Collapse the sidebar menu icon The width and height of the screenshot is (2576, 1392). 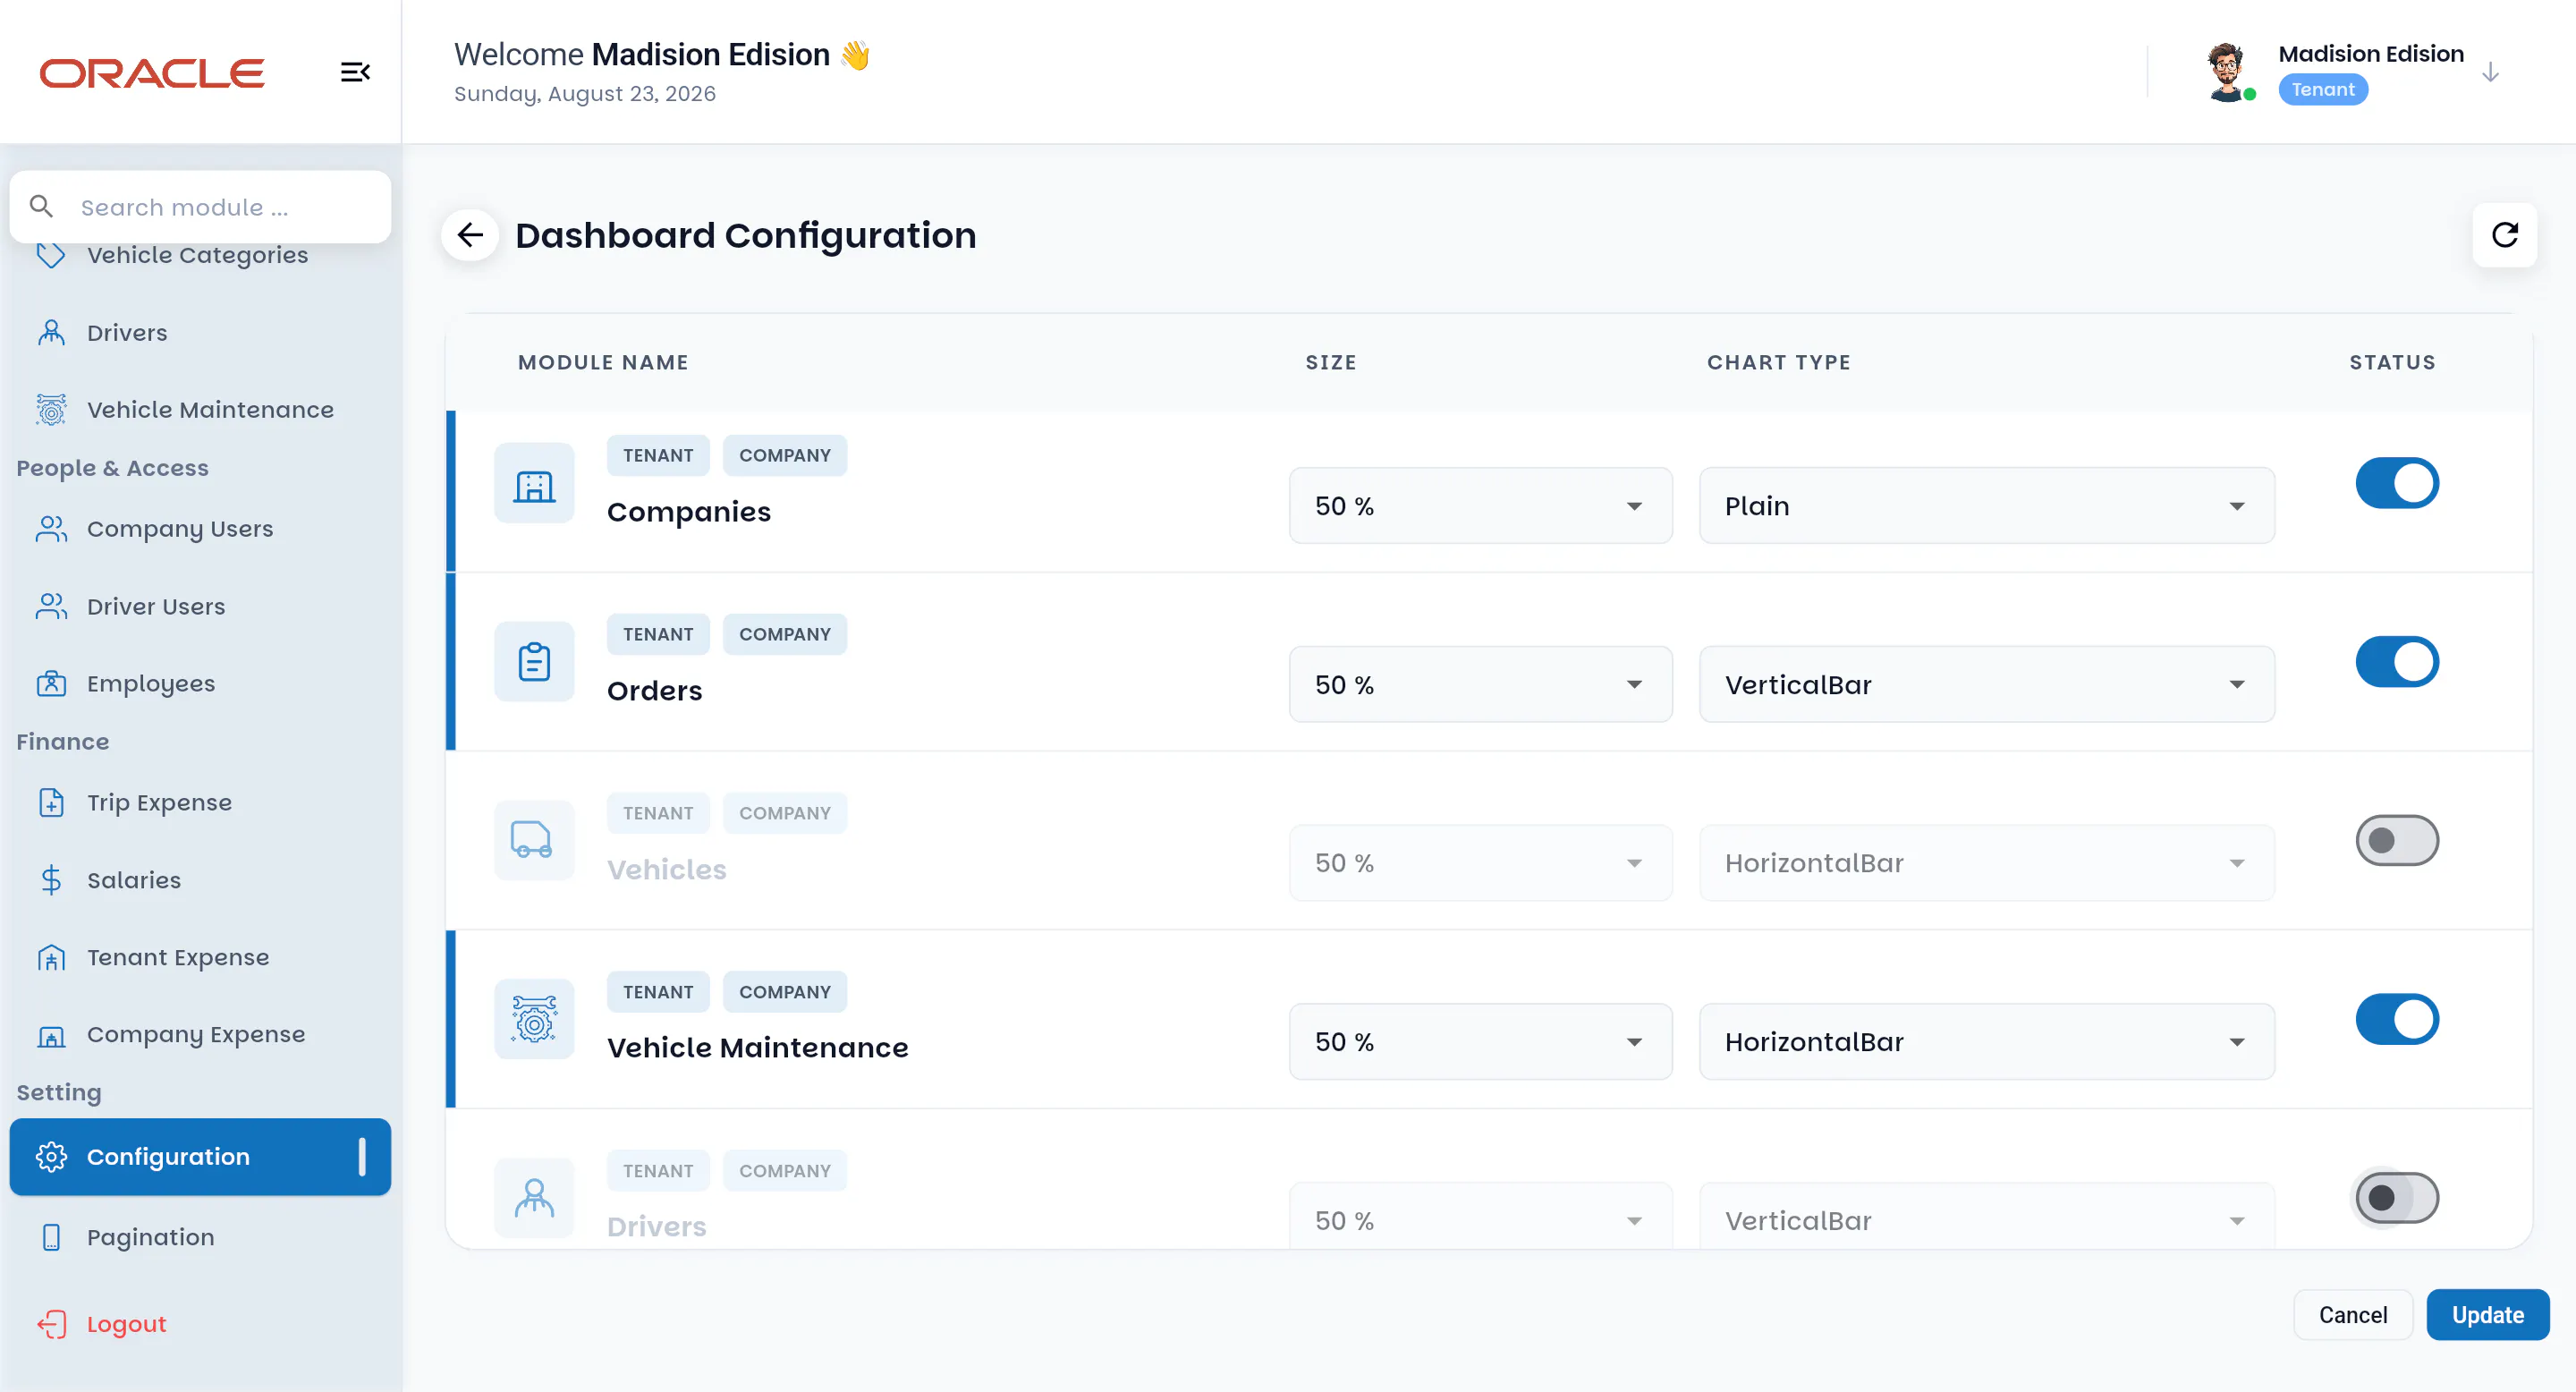(355, 72)
